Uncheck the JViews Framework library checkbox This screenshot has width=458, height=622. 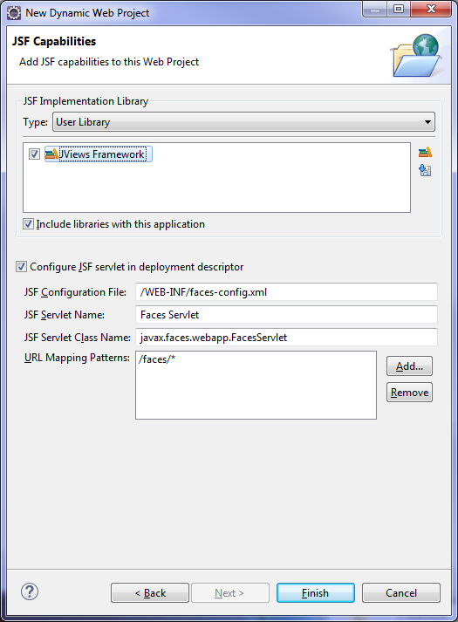(x=35, y=154)
